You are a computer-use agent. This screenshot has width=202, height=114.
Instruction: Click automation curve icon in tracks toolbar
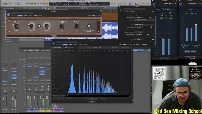(x=48, y=8)
